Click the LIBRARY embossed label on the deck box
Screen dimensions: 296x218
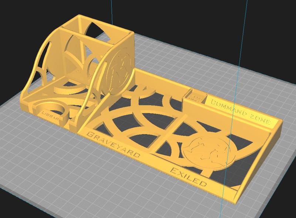click(x=50, y=116)
